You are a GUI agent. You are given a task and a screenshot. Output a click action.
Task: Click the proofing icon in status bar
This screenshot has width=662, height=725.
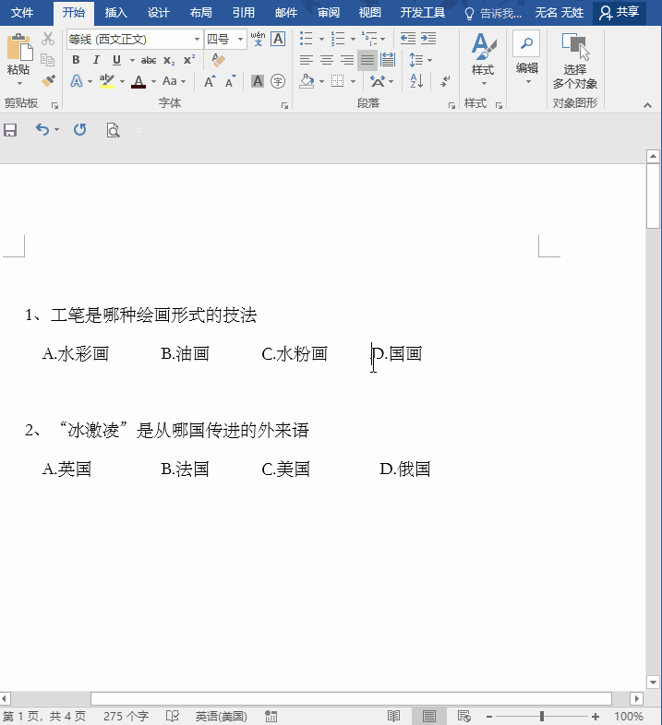tap(173, 716)
